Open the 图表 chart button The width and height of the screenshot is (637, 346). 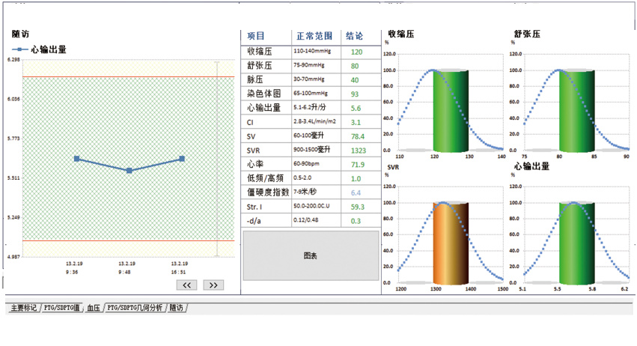click(311, 255)
